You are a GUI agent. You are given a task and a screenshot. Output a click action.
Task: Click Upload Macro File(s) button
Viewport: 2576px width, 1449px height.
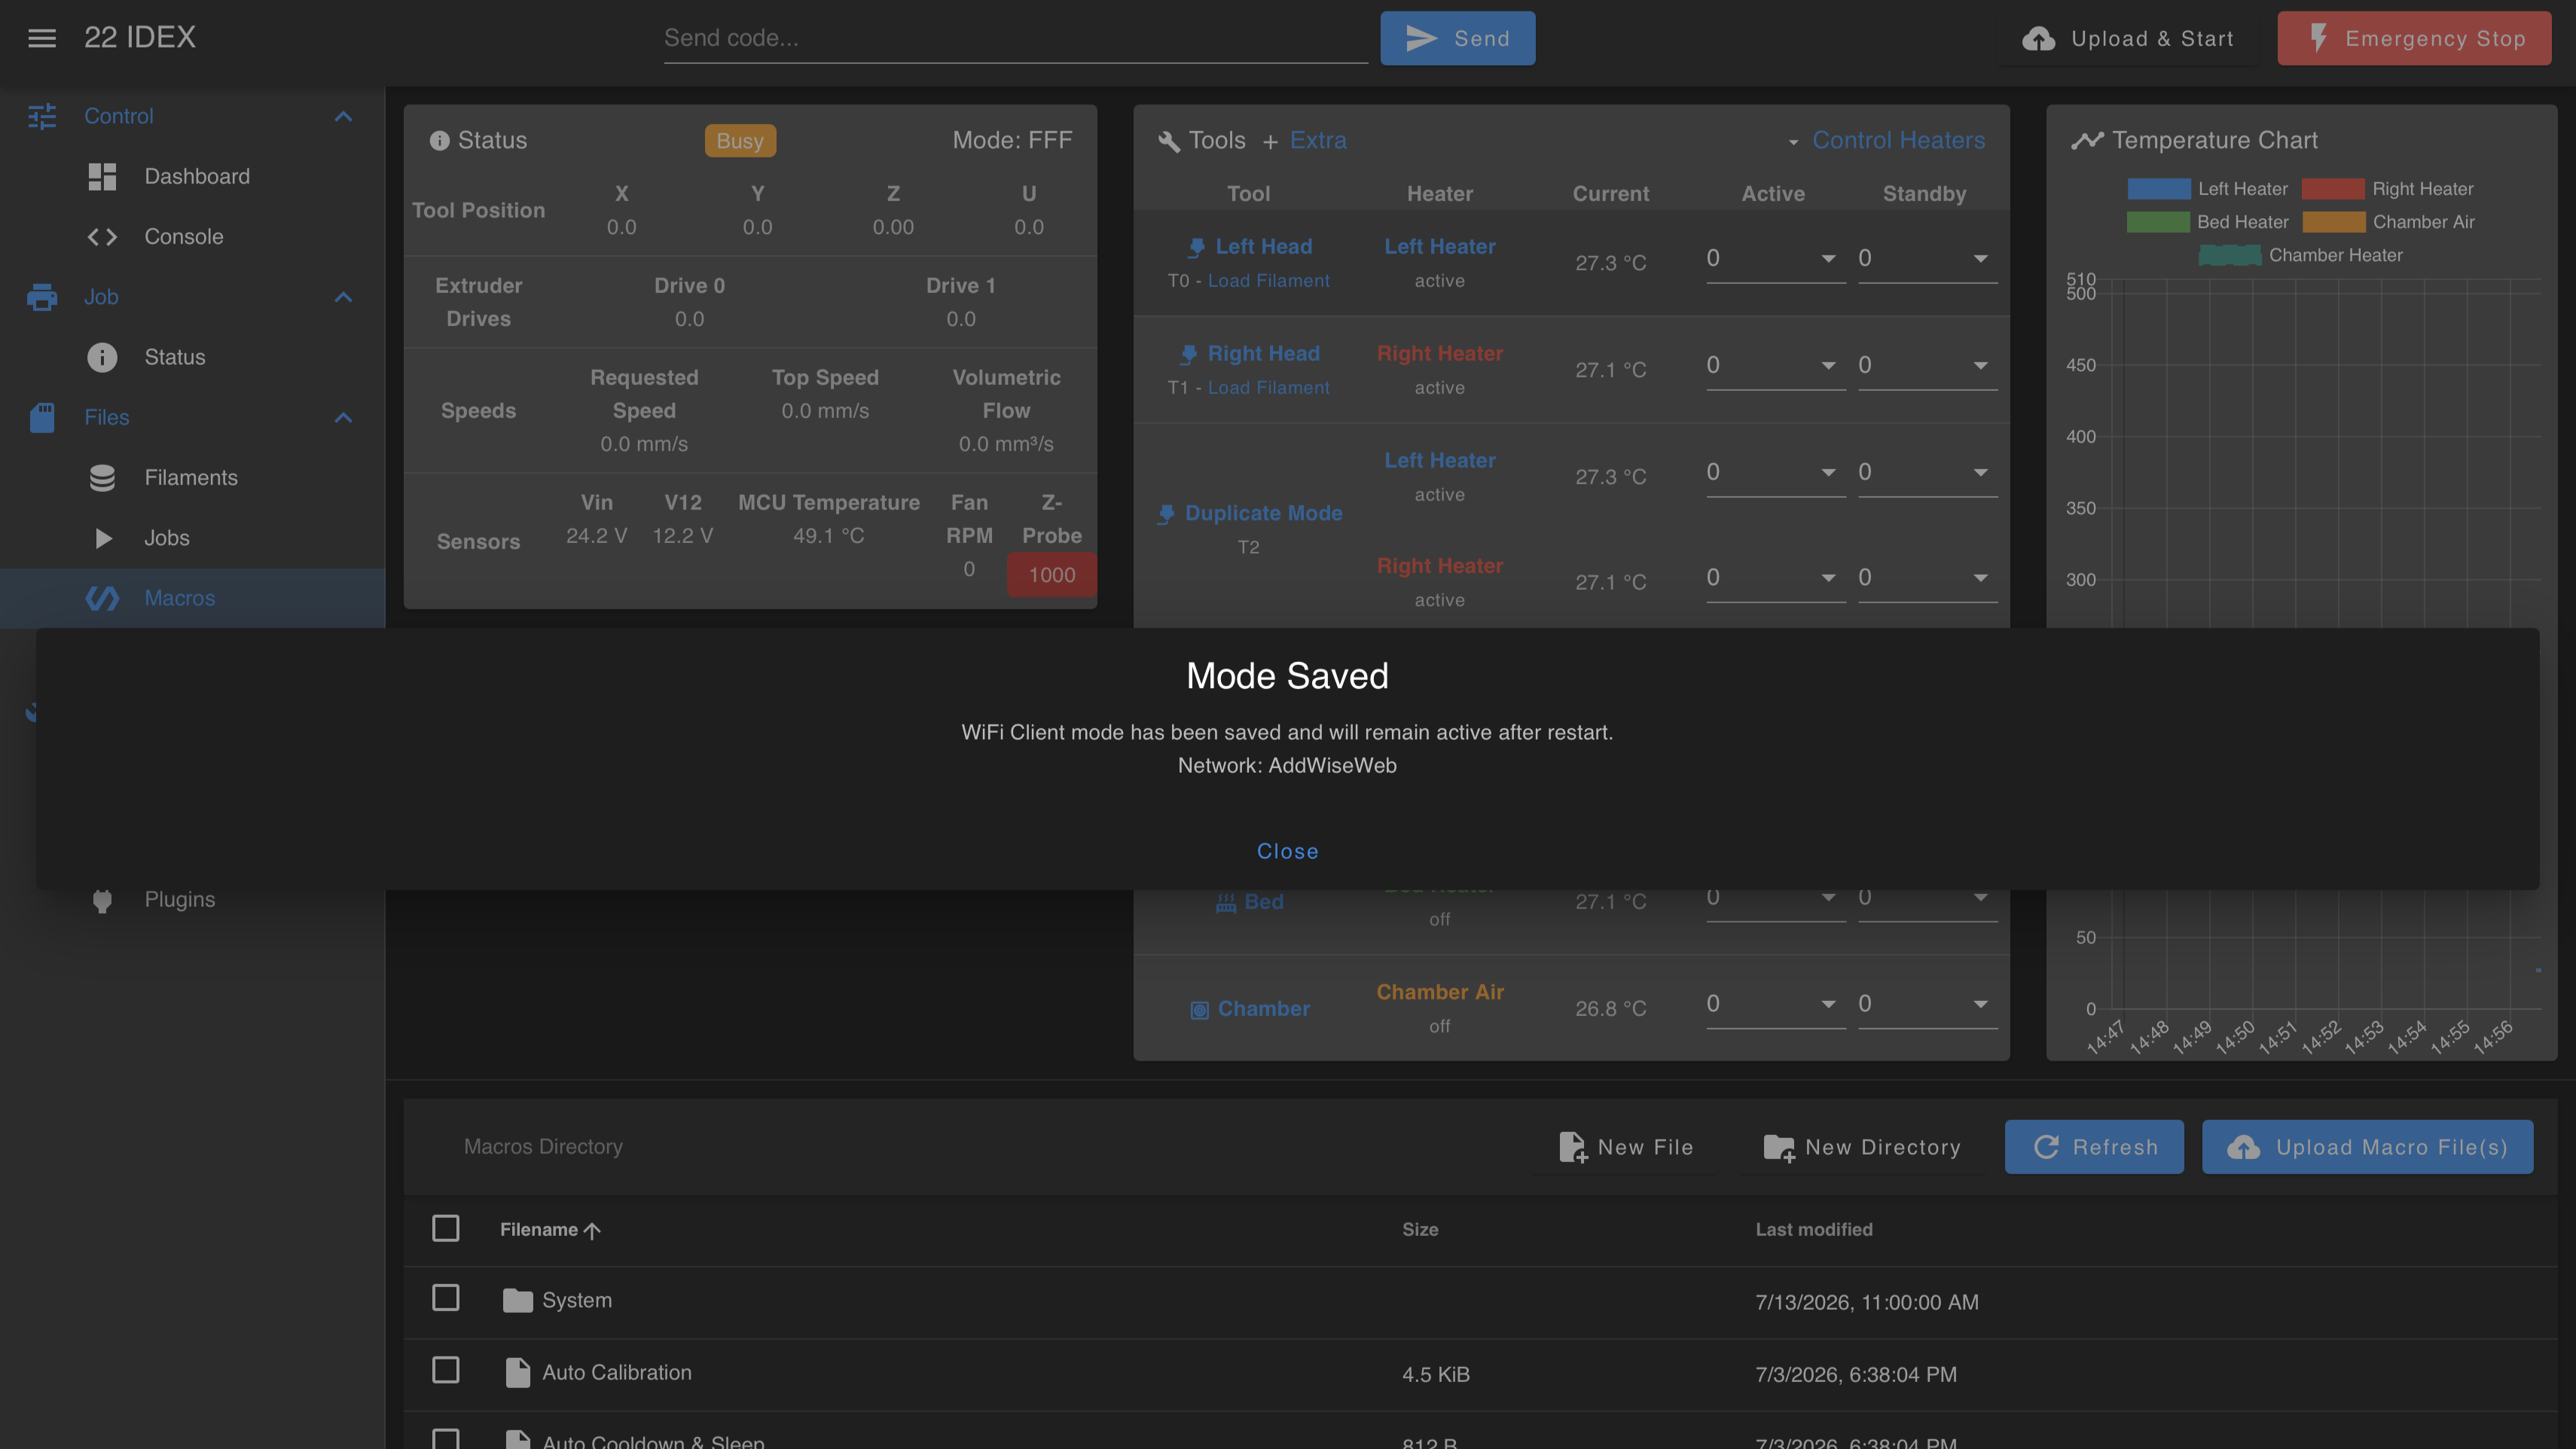2367,1147
